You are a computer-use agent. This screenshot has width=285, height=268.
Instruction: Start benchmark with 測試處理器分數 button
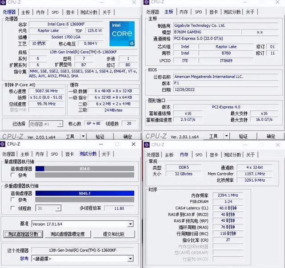click(x=23, y=234)
